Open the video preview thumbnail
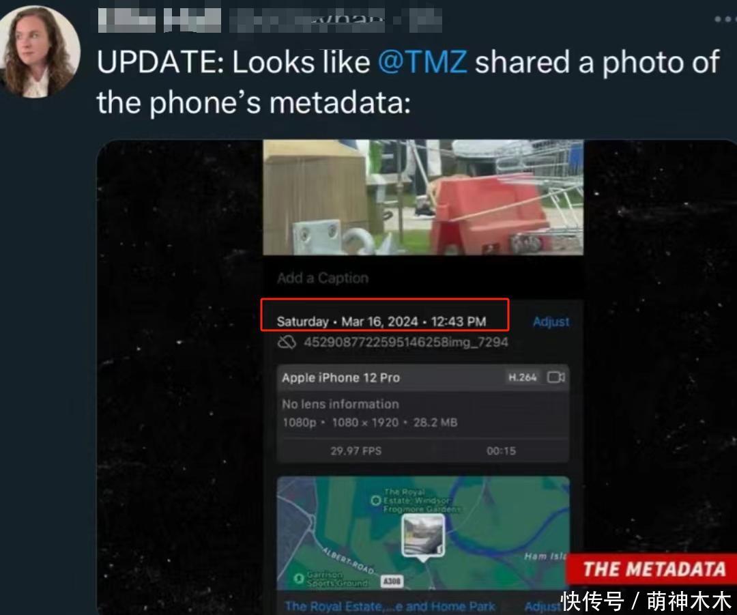The width and height of the screenshot is (737, 615). 423,197
